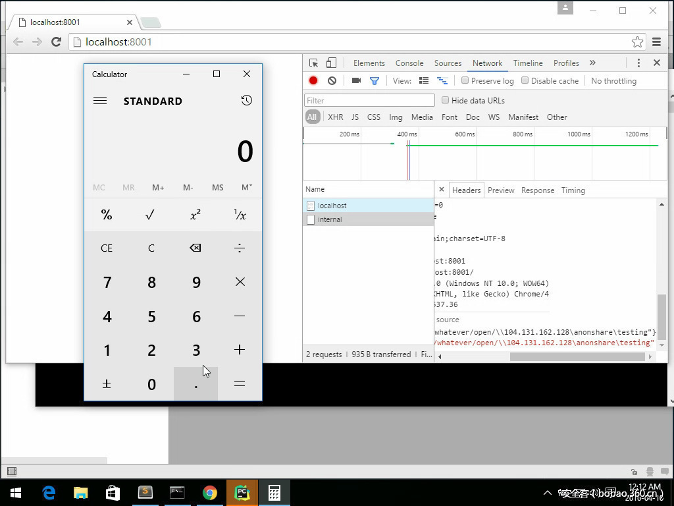Open the No throttling dropdown
The image size is (674, 506).
pos(613,80)
